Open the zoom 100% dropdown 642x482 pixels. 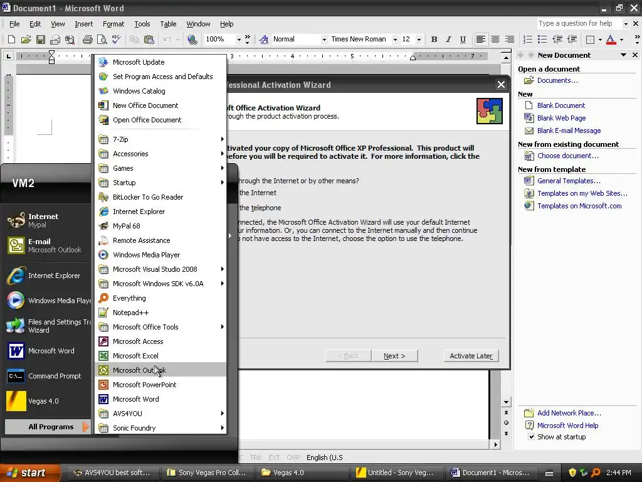[x=239, y=40]
